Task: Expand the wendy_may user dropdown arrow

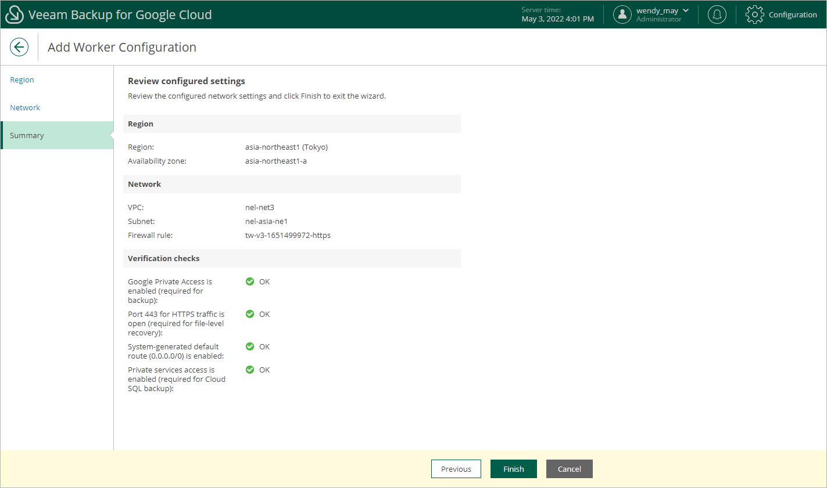Action: pos(686,10)
